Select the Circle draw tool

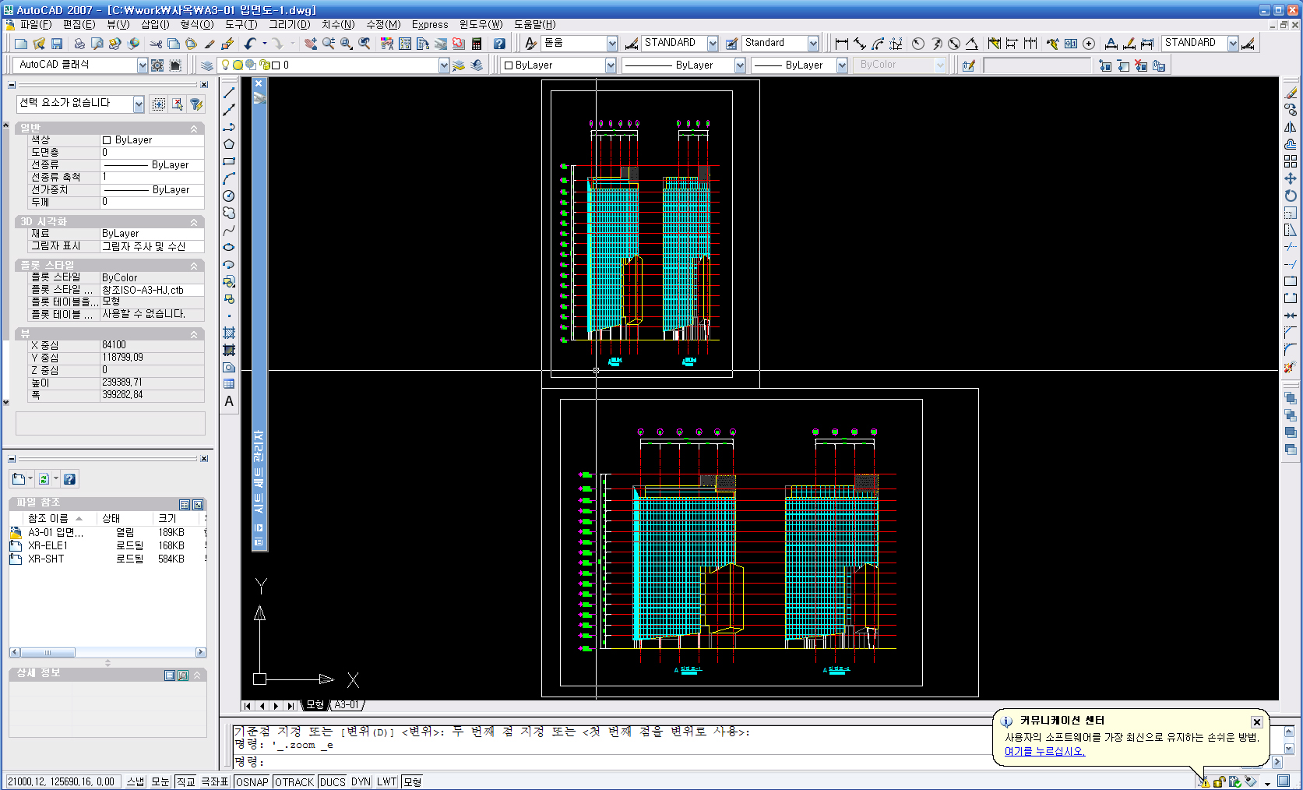tap(229, 196)
